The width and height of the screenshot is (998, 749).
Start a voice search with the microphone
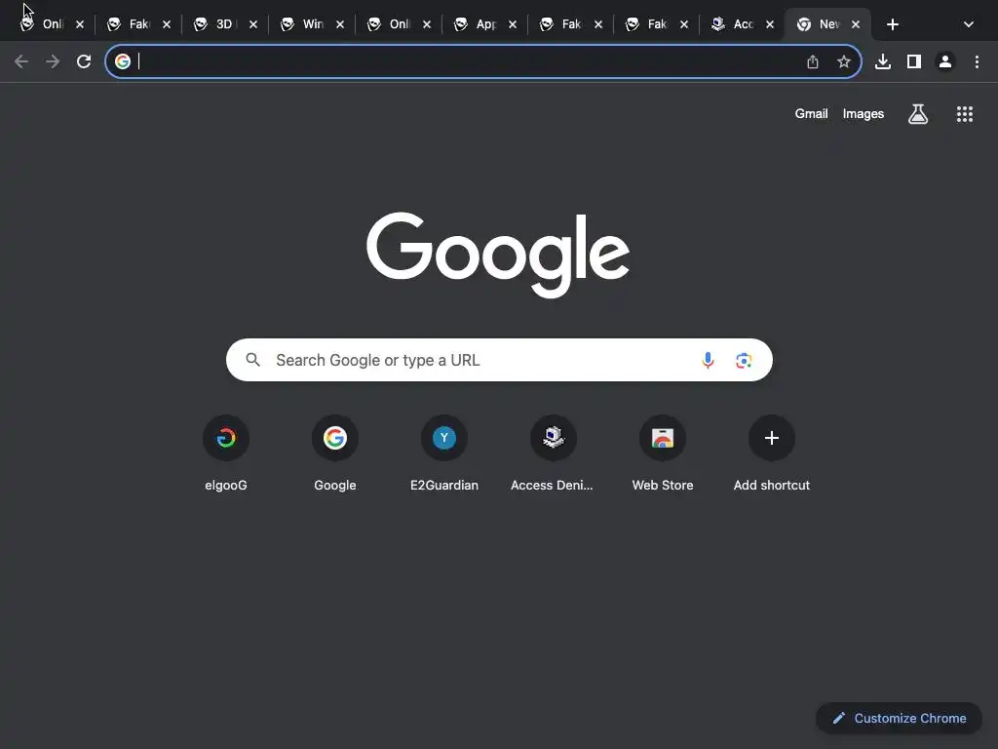(708, 360)
